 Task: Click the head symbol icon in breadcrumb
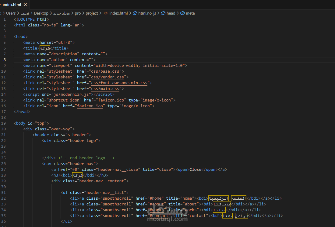point(163,13)
